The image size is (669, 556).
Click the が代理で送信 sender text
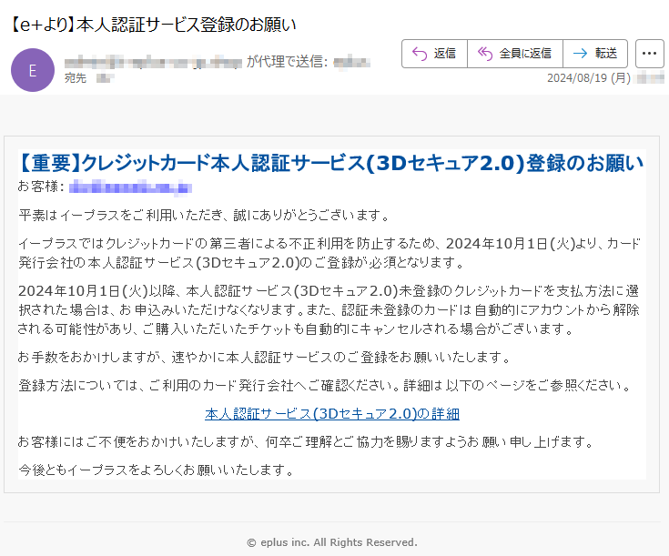pos(287,62)
